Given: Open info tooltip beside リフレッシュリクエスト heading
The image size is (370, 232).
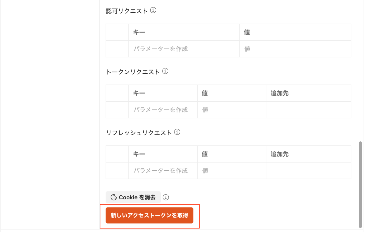Looking at the screenshot, I should (177, 132).
